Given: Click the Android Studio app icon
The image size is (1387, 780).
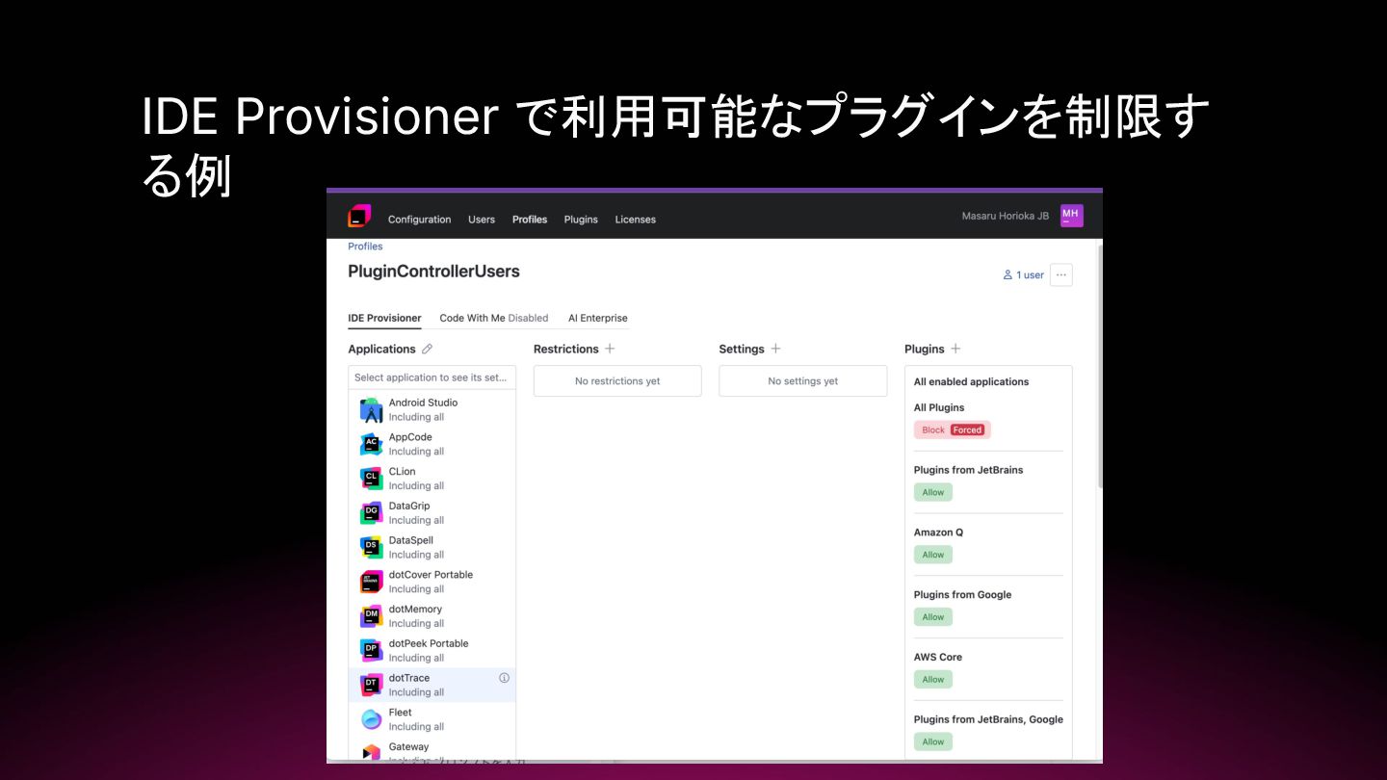Looking at the screenshot, I should 371,410.
